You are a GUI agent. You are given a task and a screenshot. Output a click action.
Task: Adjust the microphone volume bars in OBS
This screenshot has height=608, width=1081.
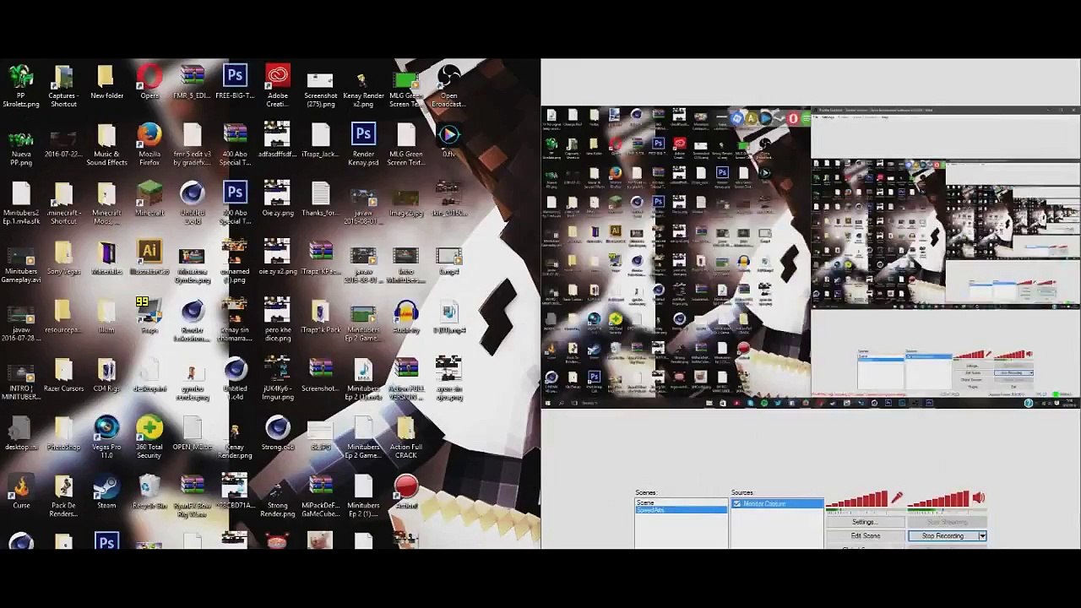(x=856, y=501)
